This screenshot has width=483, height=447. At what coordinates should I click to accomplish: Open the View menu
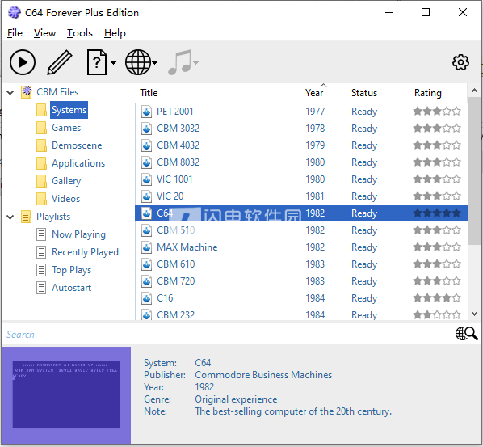click(x=44, y=33)
